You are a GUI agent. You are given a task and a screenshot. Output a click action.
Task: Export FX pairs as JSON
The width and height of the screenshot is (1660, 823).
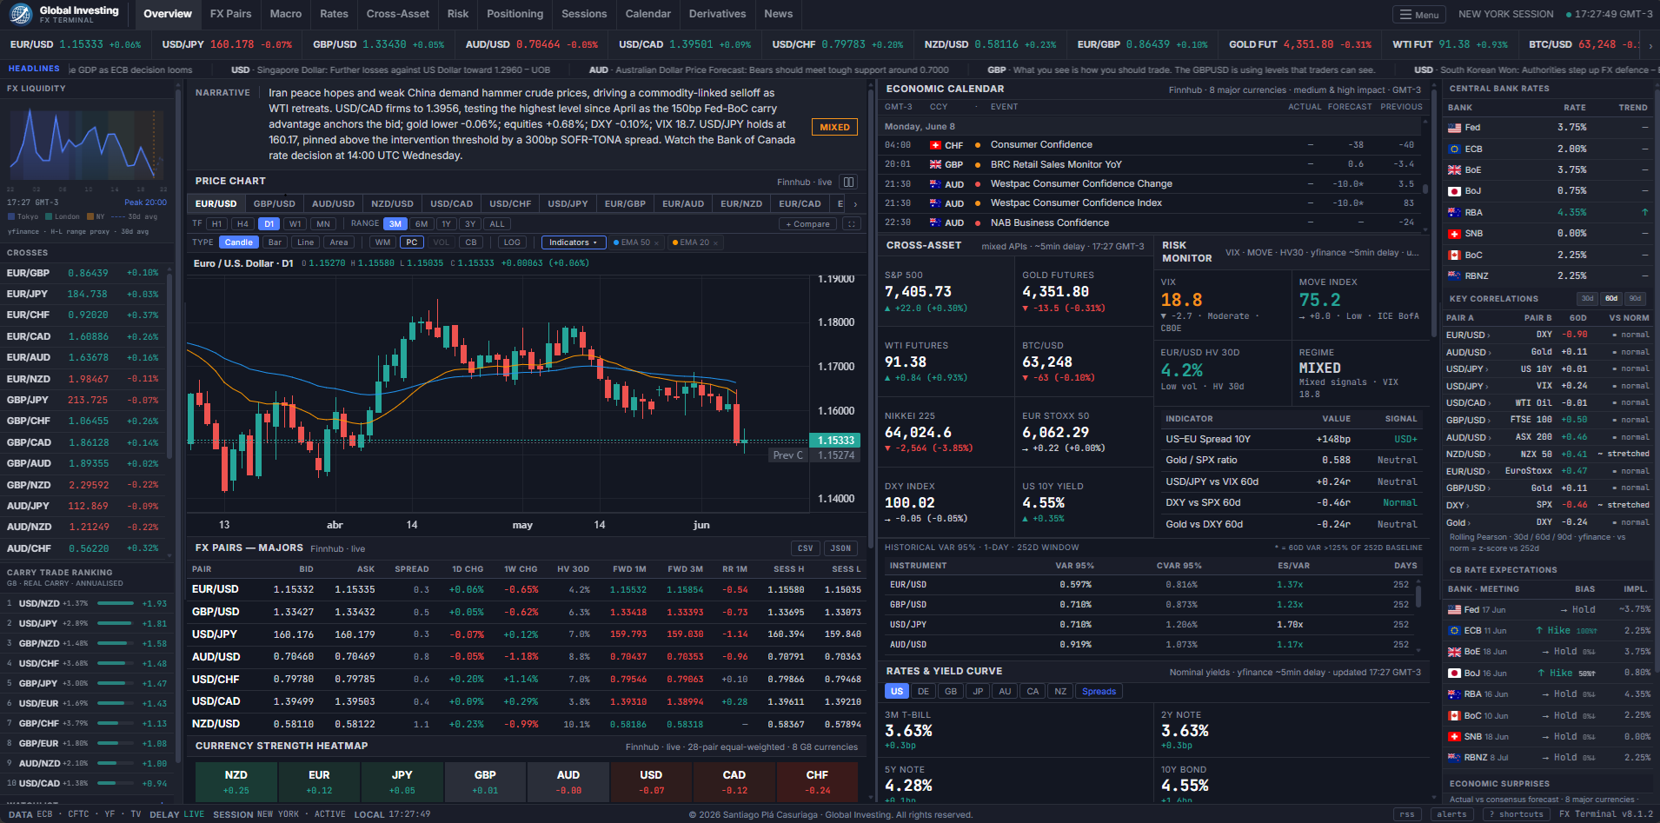tap(840, 548)
